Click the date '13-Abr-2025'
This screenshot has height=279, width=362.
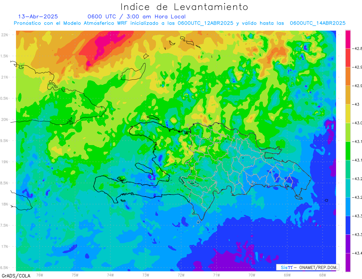pos(38,17)
